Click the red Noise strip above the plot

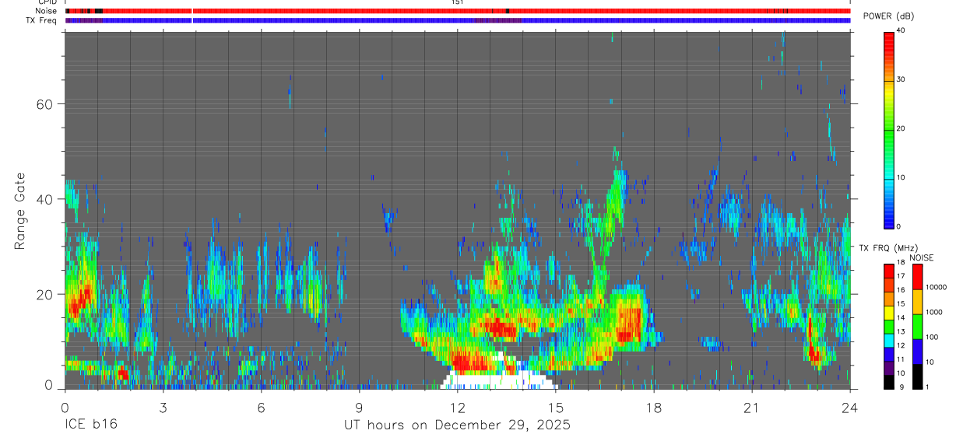[457, 11]
